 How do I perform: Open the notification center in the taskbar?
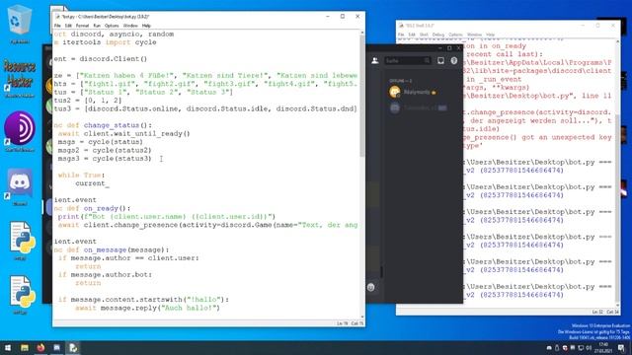[621, 348]
